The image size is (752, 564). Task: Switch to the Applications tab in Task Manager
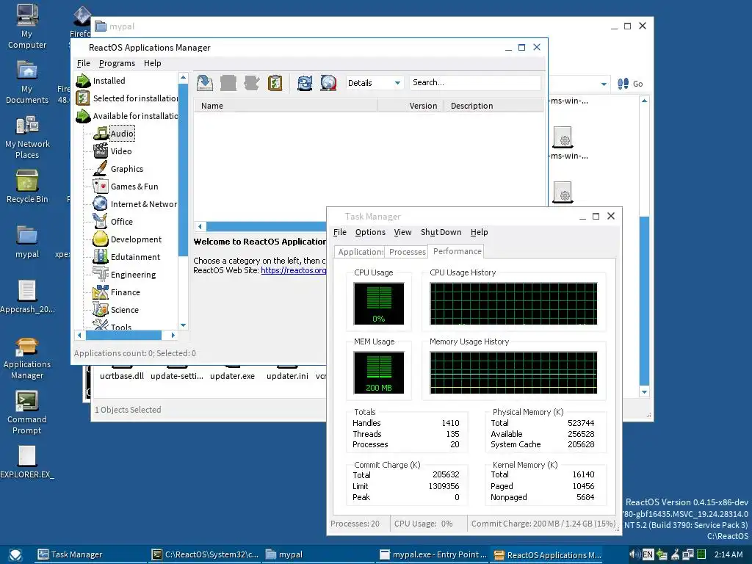tap(360, 252)
